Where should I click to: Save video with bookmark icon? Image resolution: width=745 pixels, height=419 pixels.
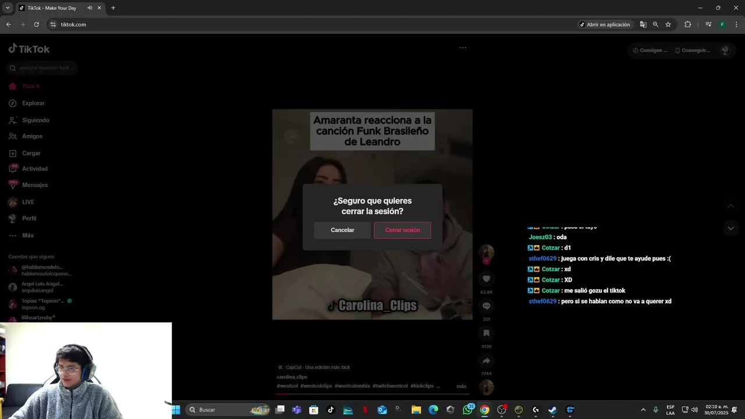click(x=487, y=333)
